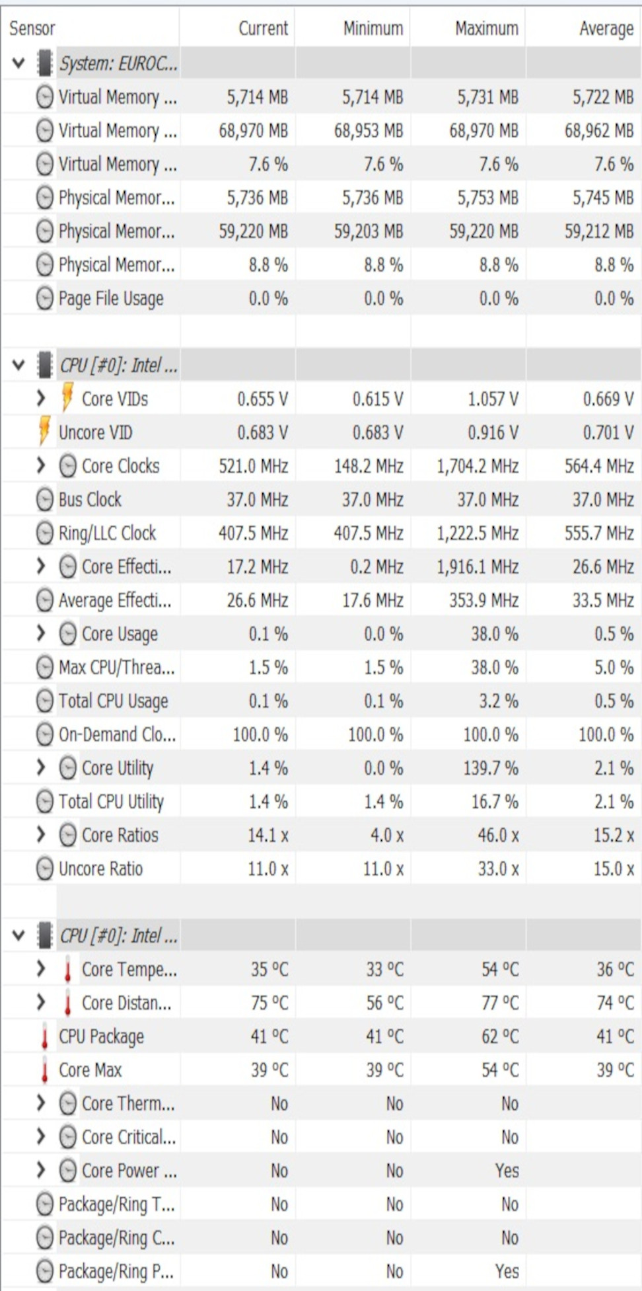Viewport: 642px width, 1291px height.
Task: Expand the Core Usage row
Action: 41,634
